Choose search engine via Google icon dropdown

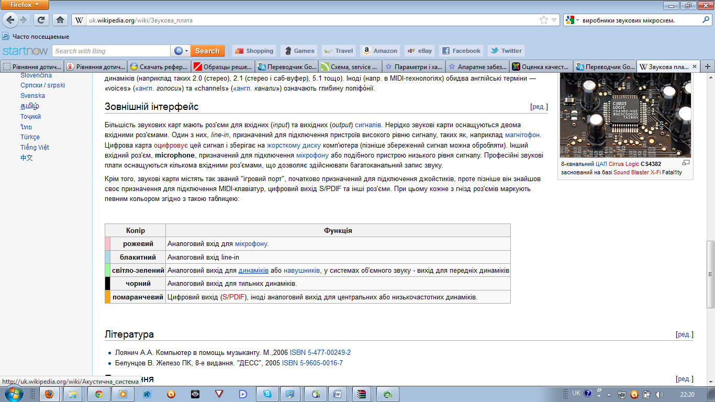(x=573, y=20)
